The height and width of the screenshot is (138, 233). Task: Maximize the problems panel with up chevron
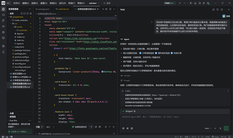109,127
